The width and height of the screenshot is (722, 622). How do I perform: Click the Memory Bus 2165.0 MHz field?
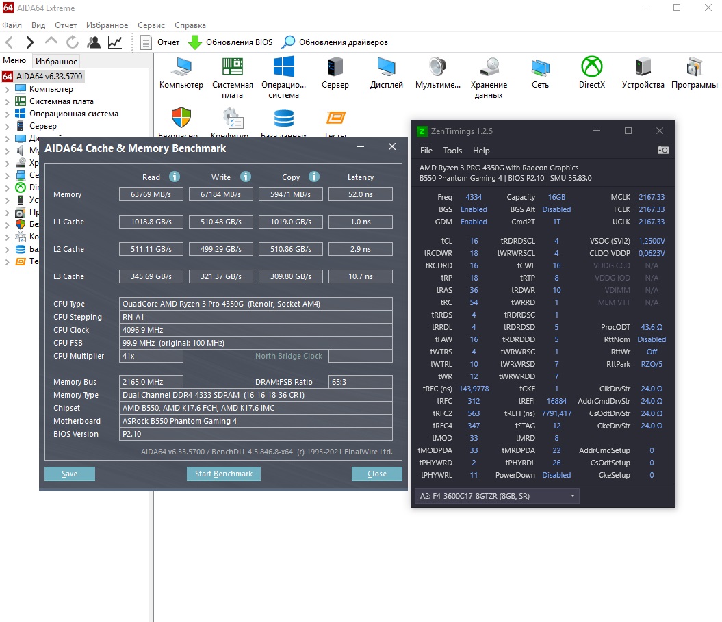tap(151, 382)
